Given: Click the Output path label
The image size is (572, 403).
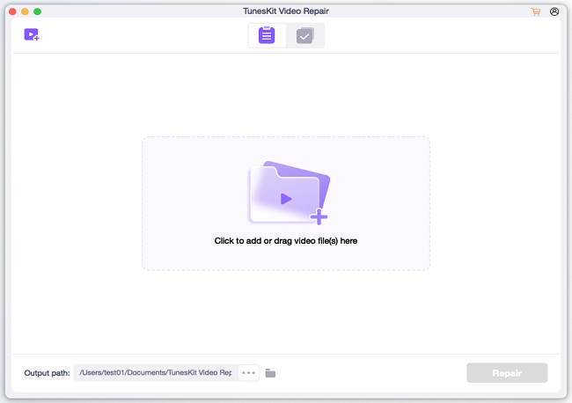Looking at the screenshot, I should [x=47, y=373].
